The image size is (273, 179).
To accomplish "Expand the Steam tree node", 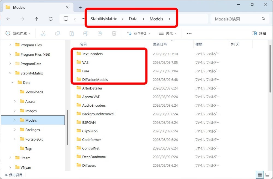I will 10,158.
